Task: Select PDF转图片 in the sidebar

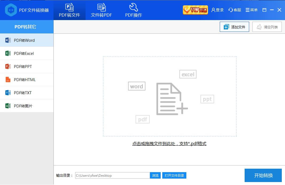Action: [27, 106]
